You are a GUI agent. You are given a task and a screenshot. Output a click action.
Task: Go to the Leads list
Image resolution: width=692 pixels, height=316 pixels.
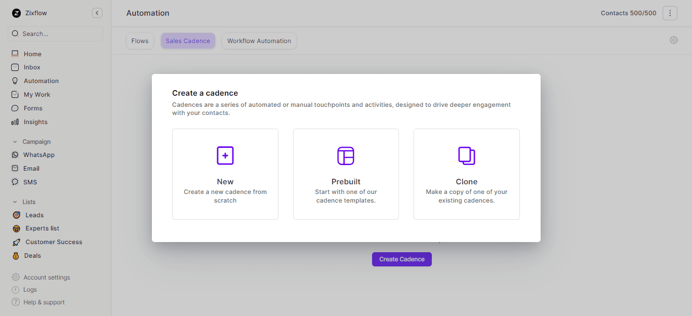[34, 215]
